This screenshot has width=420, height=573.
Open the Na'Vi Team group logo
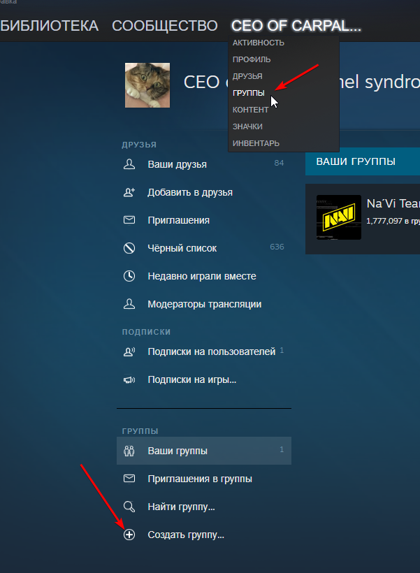coord(339,217)
